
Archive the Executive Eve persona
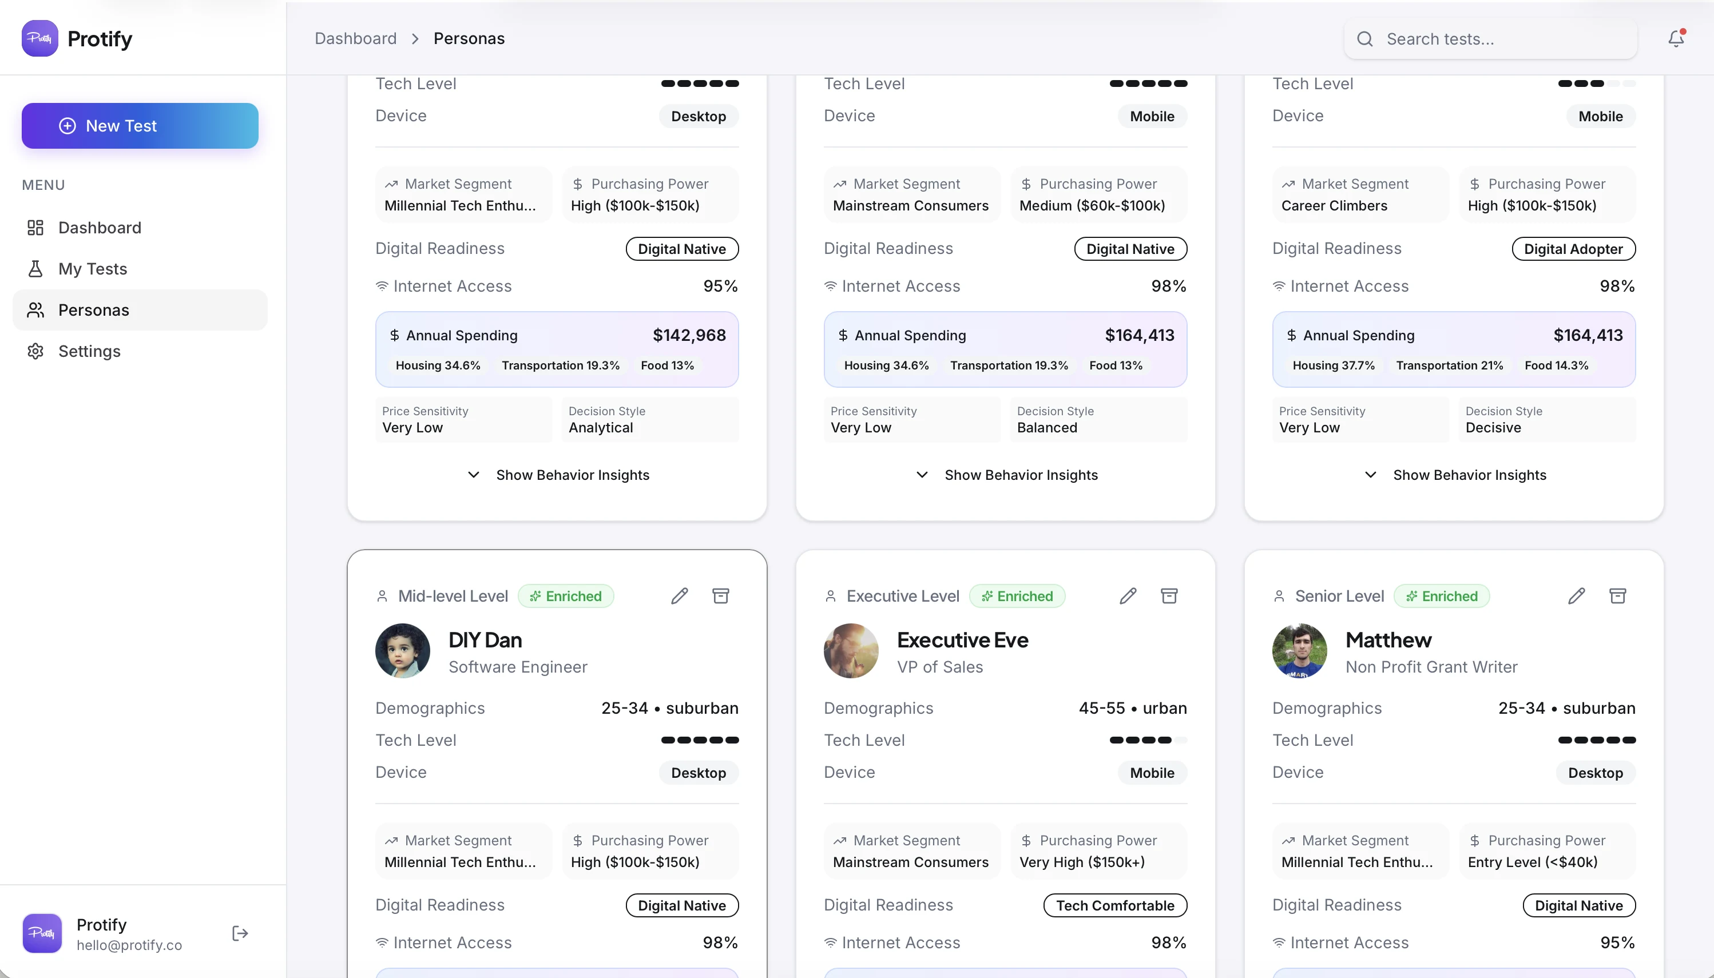1169,596
